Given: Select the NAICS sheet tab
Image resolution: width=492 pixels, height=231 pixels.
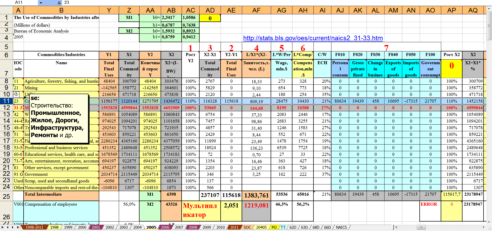Looking at the screenshot, I should [341, 227].
